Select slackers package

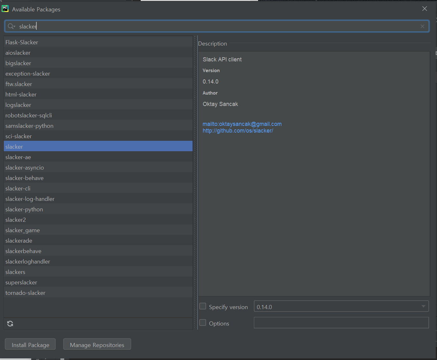point(98,272)
